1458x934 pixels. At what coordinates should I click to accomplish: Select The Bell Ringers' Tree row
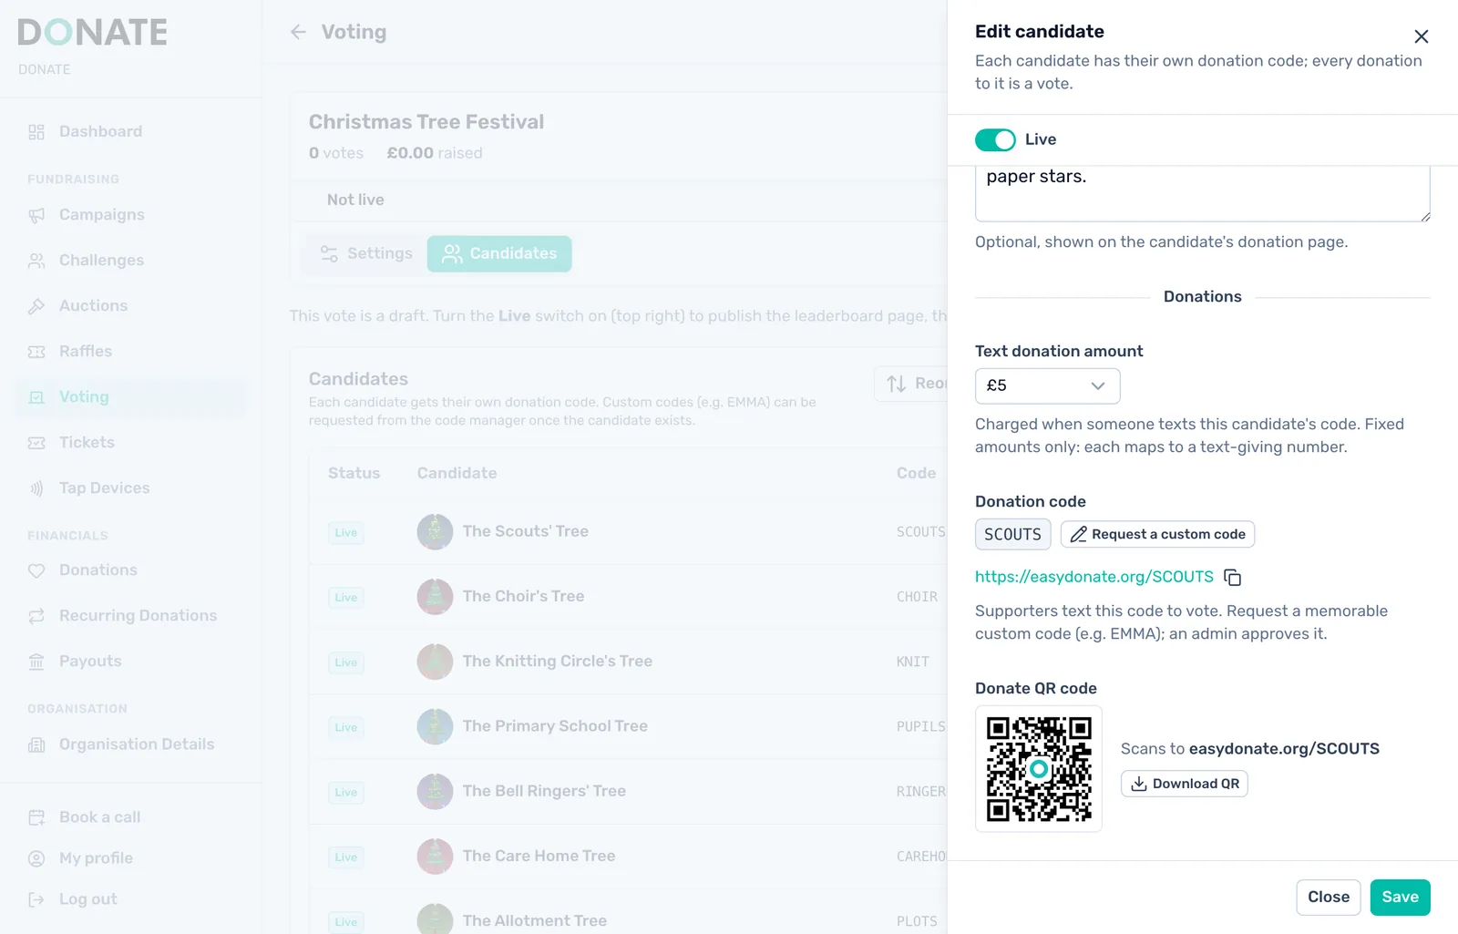click(628, 792)
